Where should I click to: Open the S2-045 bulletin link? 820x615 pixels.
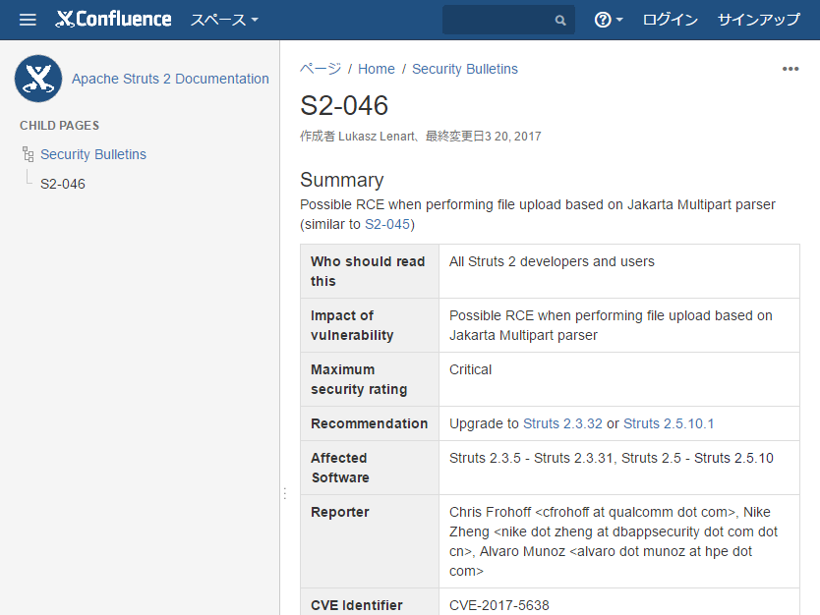coord(387,224)
